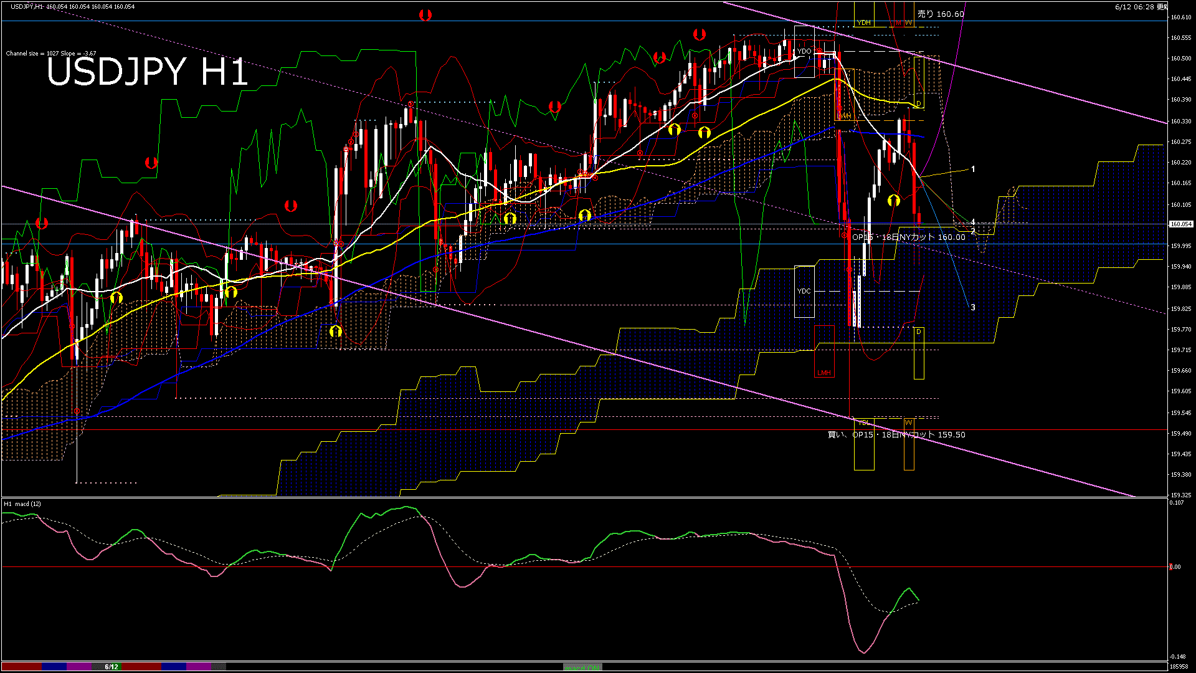The width and height of the screenshot is (1196, 673).
Task: Select the YDO white label box
Action: coord(804,52)
